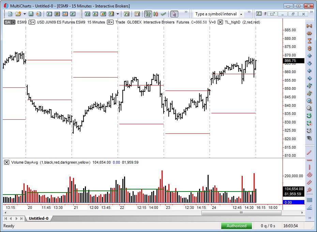Select the vertical line drawing tool

point(309,167)
